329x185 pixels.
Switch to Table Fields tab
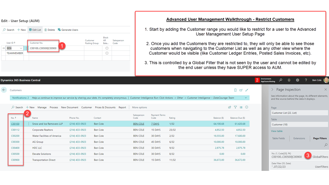(x=278, y=138)
